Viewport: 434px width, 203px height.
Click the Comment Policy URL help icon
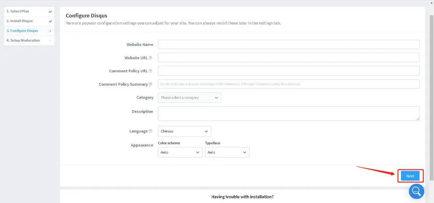[150, 71]
